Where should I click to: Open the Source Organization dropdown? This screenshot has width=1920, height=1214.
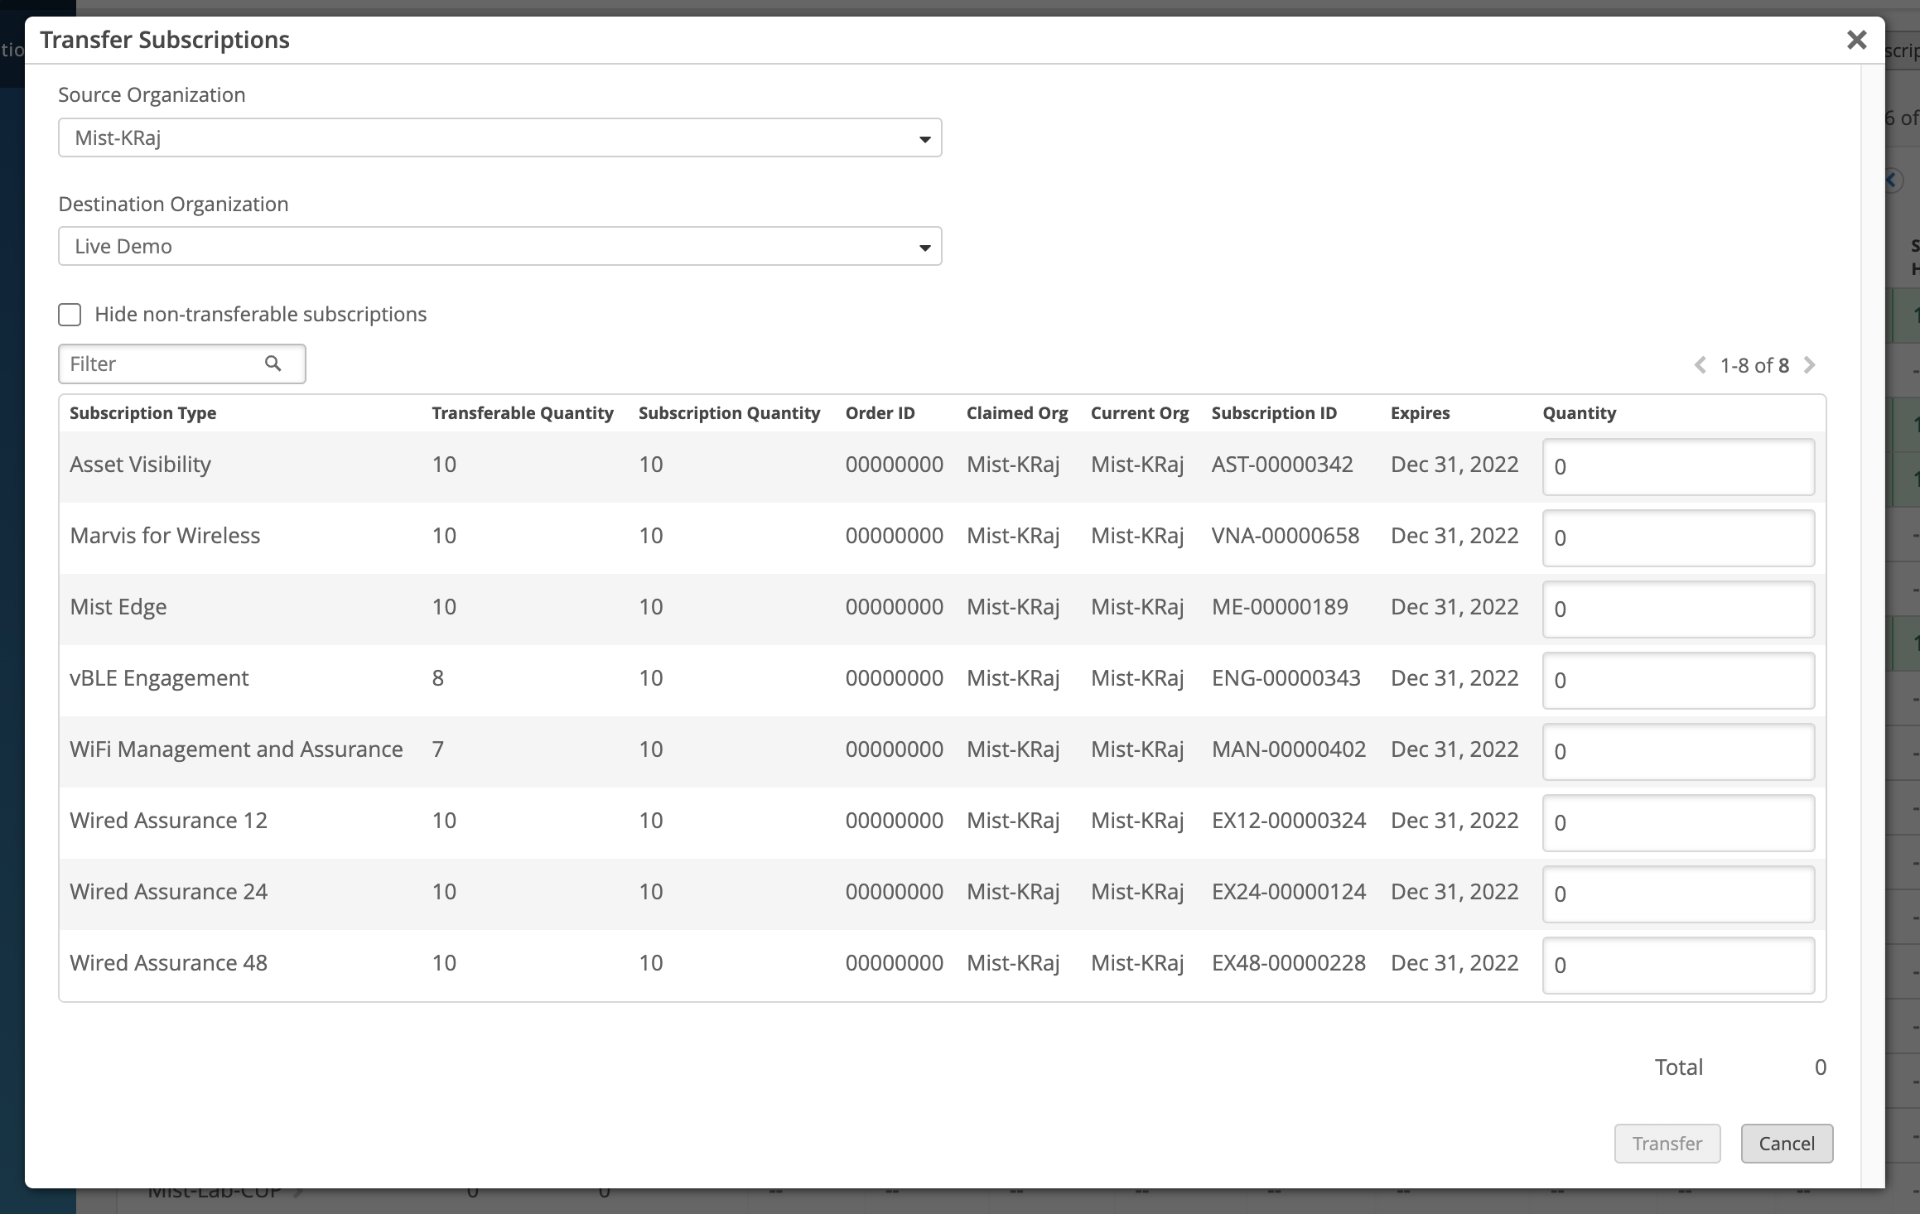click(x=499, y=137)
